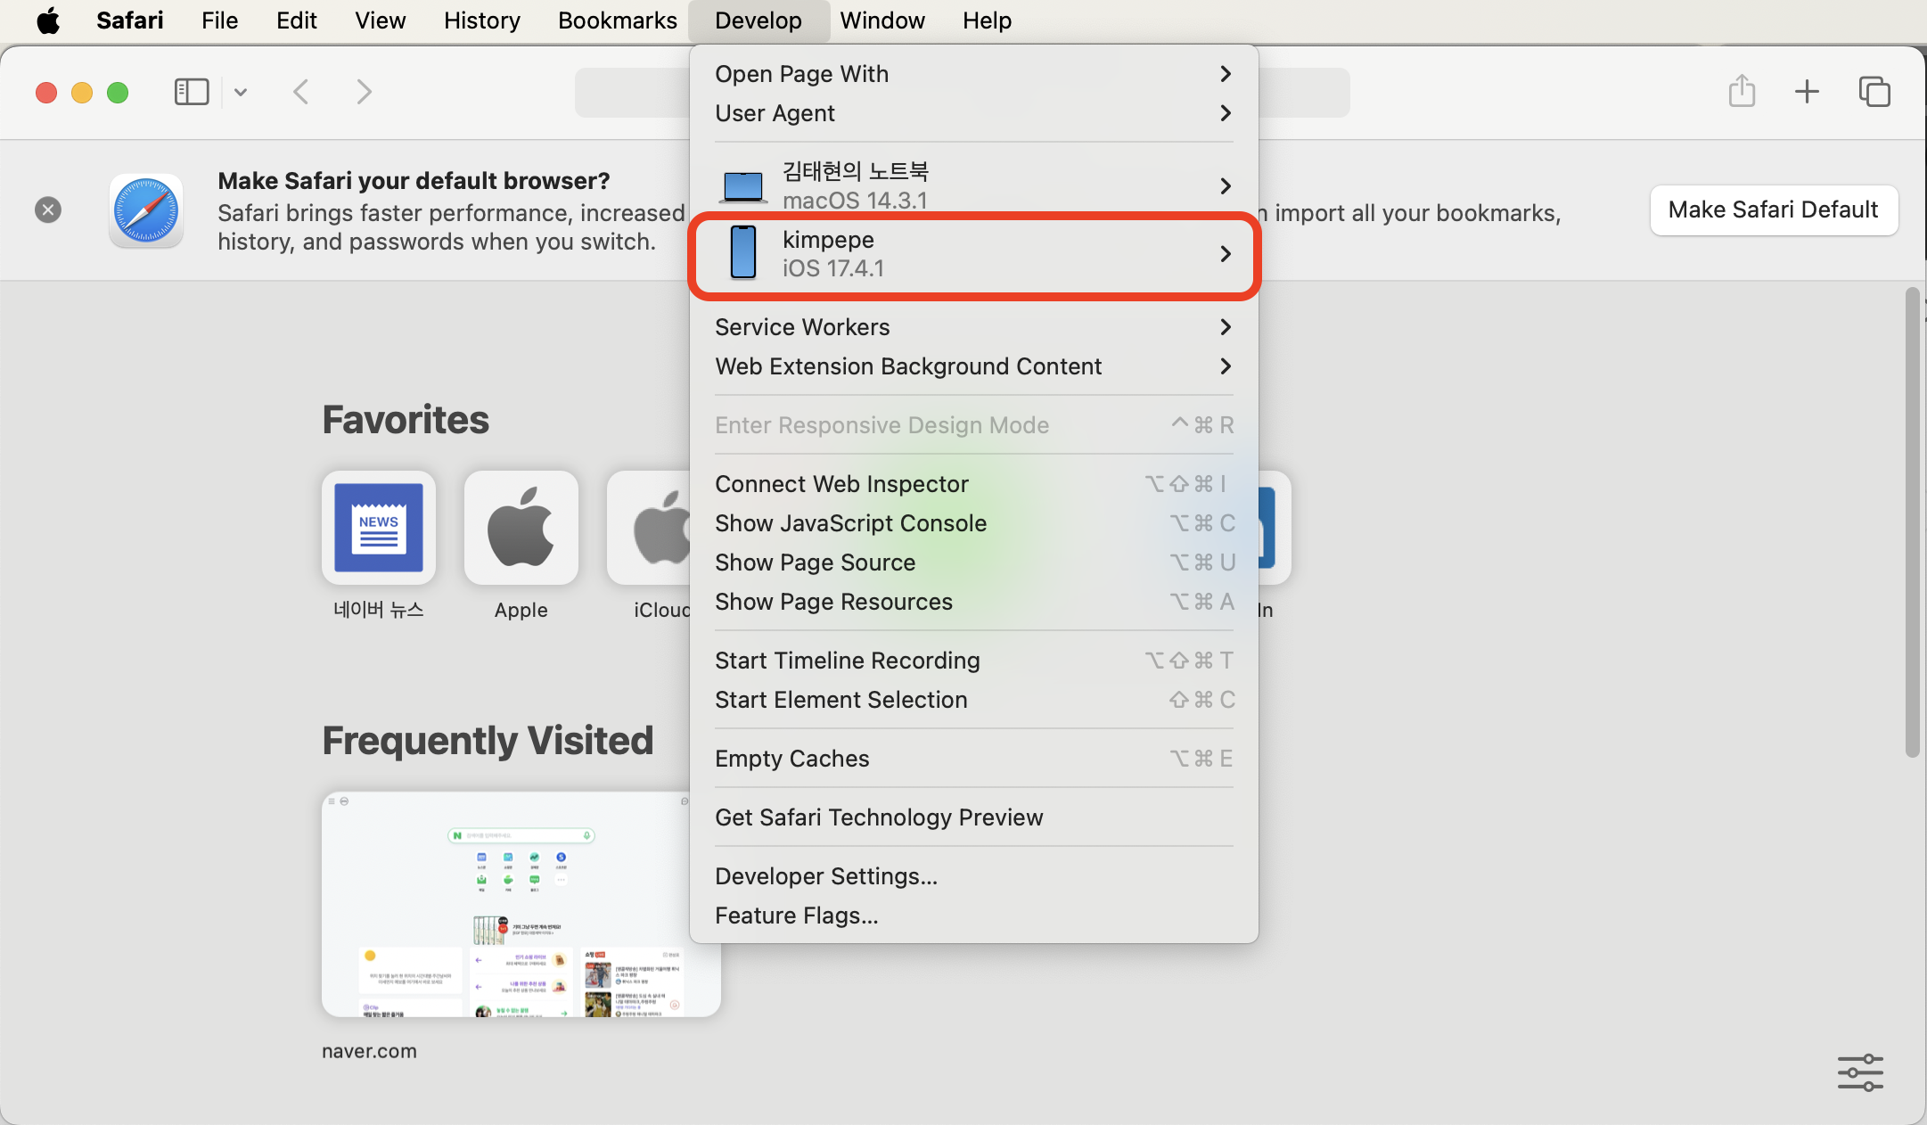This screenshot has width=1927, height=1125.
Task: Expand the Open Page With submenu
Action: tap(973, 74)
